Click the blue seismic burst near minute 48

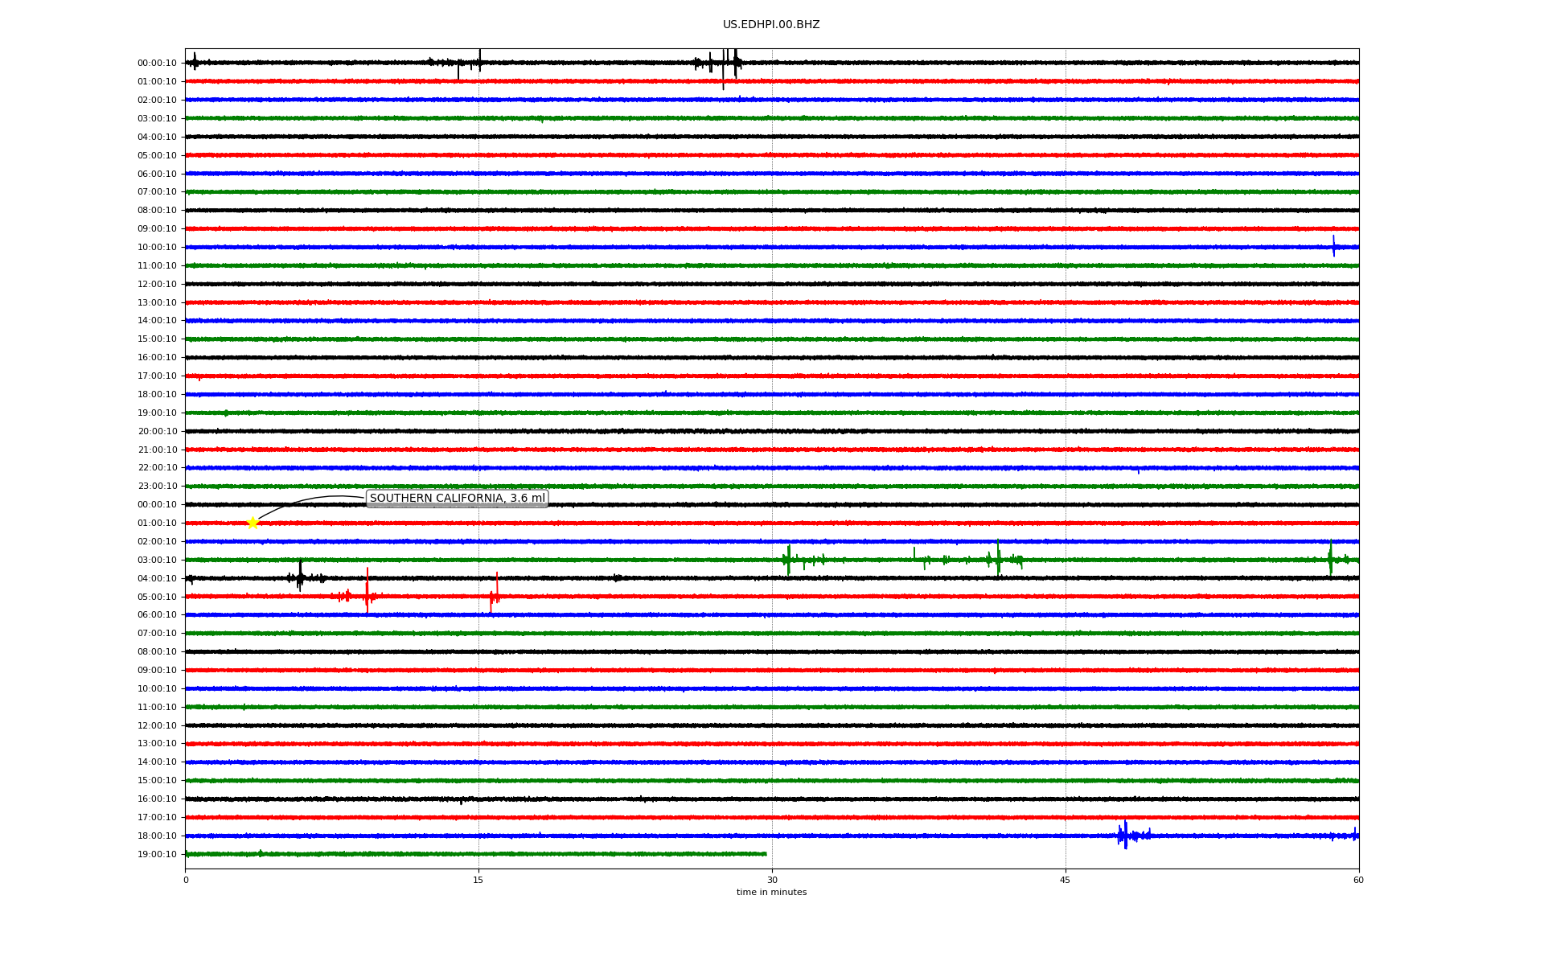click(1125, 836)
